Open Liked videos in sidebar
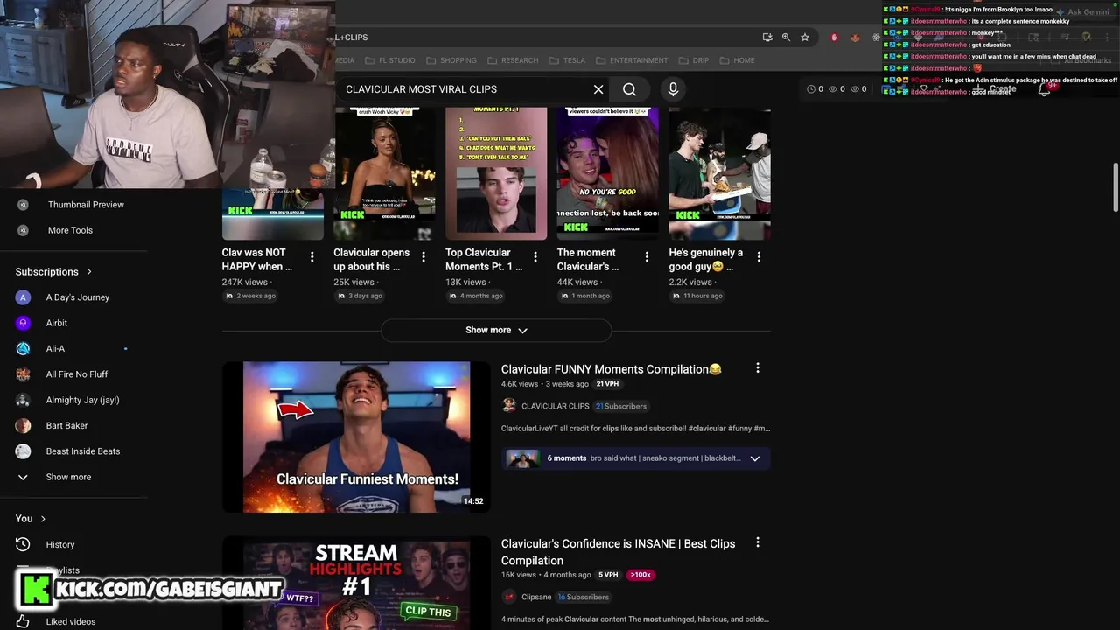1120x630 pixels. tap(71, 621)
